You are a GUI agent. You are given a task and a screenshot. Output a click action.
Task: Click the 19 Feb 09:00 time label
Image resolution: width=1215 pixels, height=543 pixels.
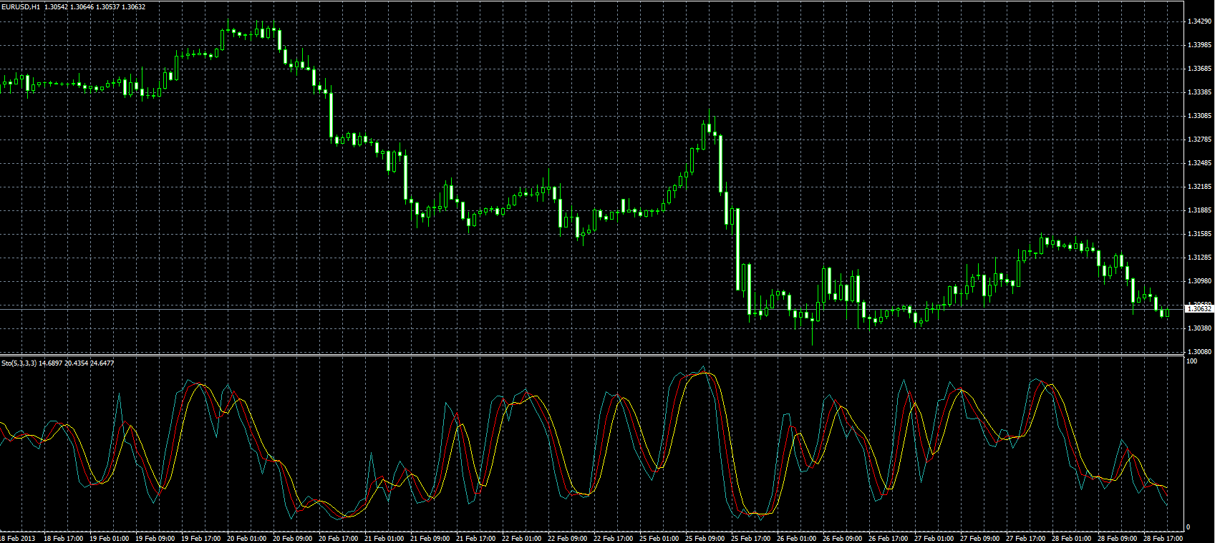[155, 539]
